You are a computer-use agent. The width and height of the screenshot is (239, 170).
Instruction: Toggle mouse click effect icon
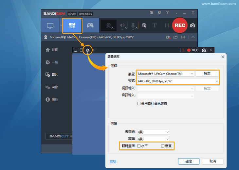click(x=144, y=25)
